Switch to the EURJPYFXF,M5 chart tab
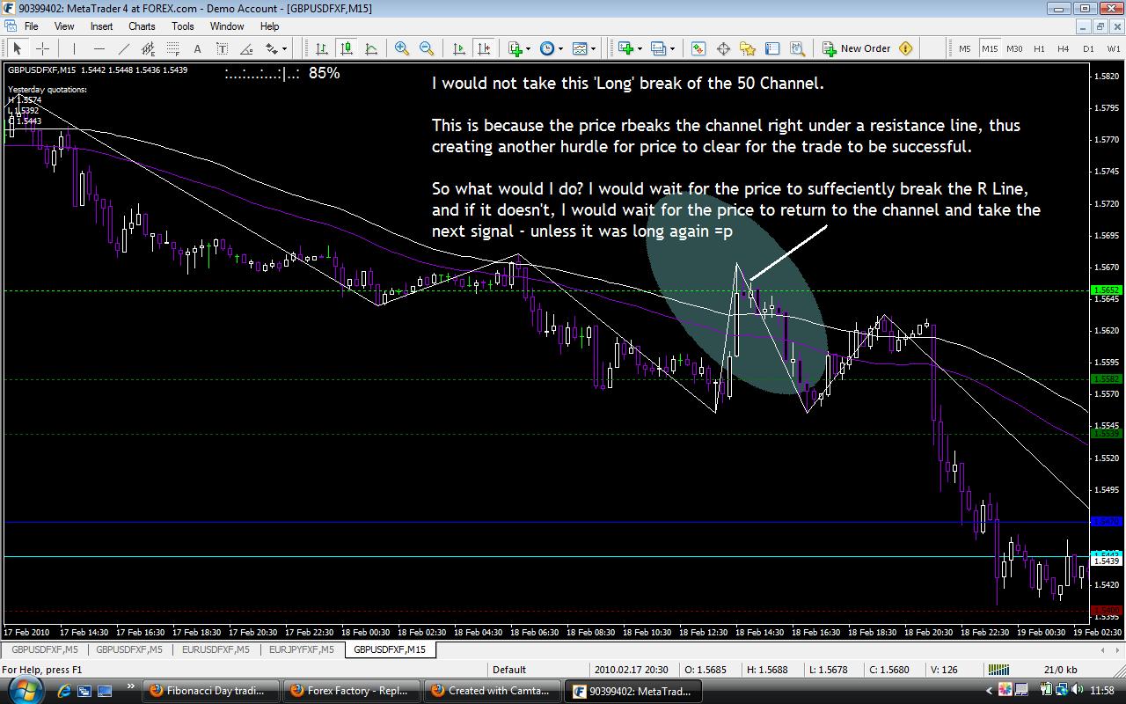The height and width of the screenshot is (704, 1126). (302, 649)
